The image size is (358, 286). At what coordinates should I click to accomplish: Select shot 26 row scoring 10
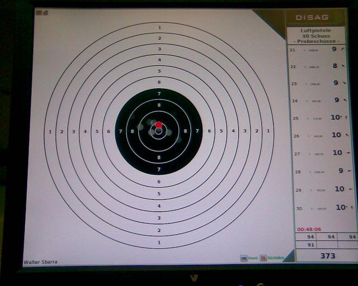tap(320, 135)
